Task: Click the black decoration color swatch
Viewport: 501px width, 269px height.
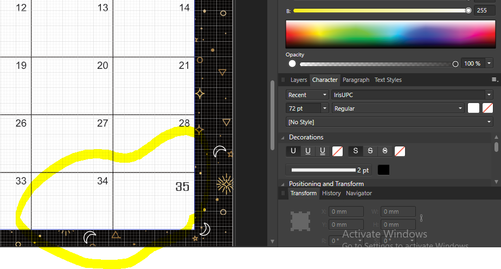Action: (383, 170)
